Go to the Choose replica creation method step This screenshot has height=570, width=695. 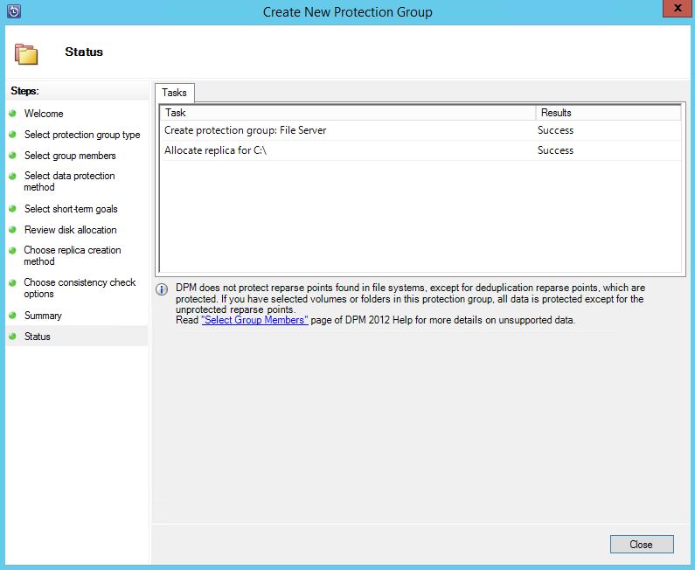tap(73, 255)
